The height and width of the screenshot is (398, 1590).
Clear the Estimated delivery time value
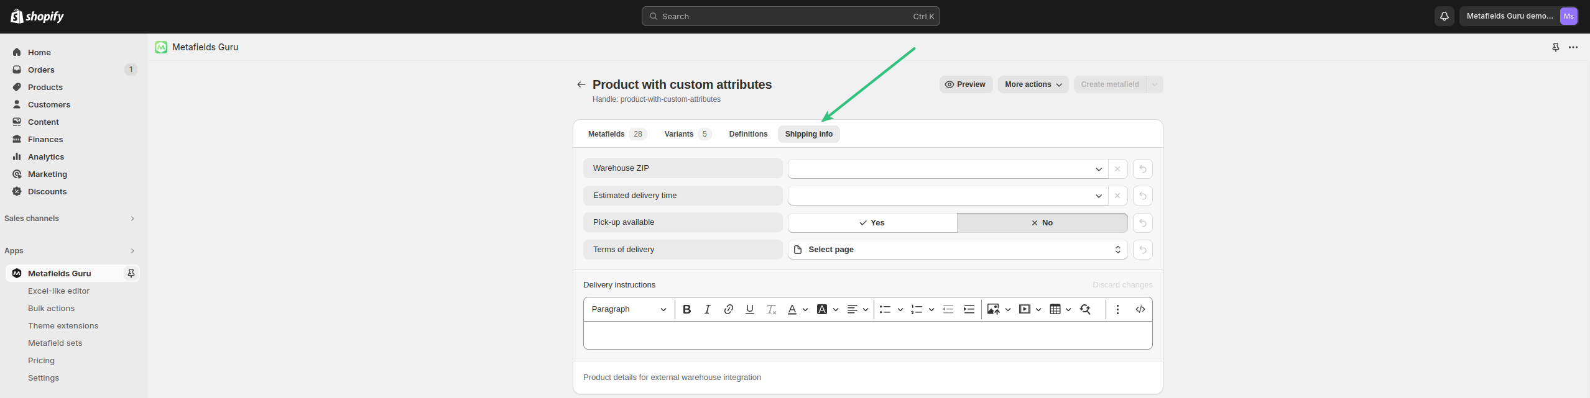point(1117,196)
